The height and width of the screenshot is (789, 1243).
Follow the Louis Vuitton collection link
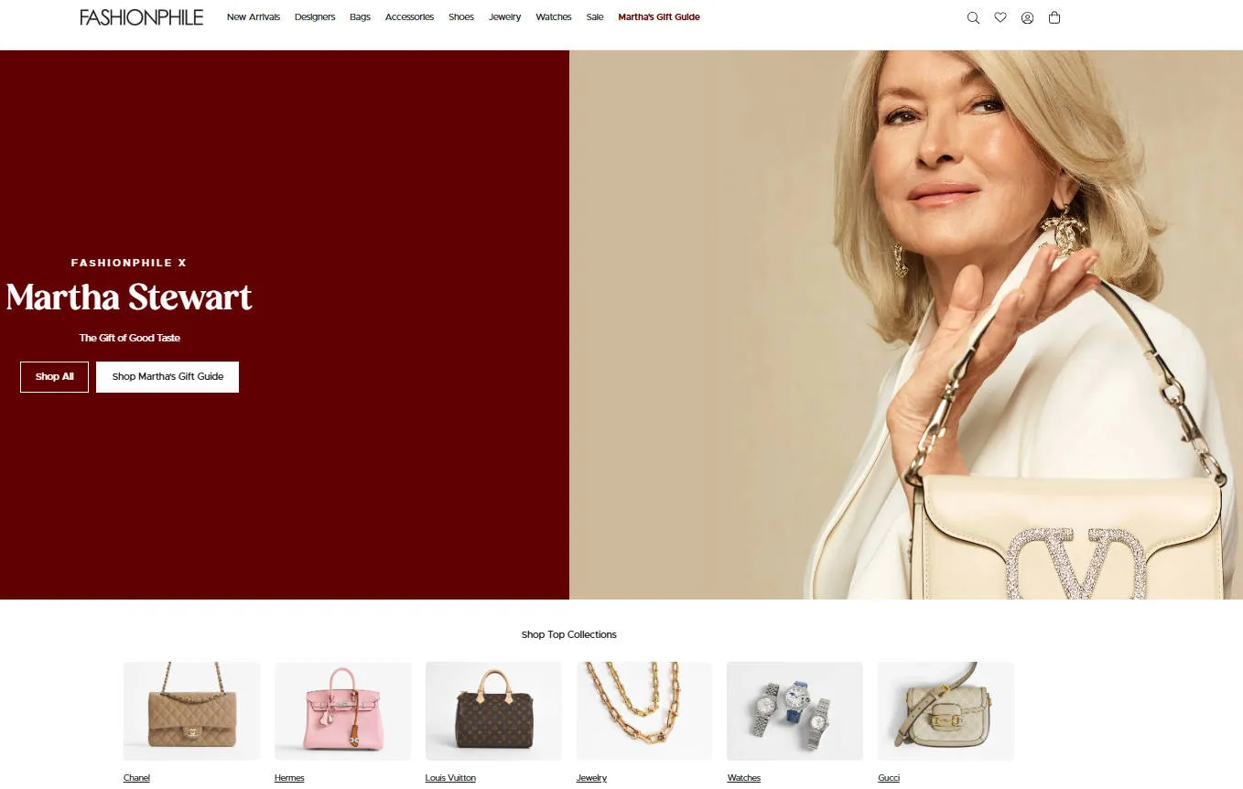click(450, 778)
